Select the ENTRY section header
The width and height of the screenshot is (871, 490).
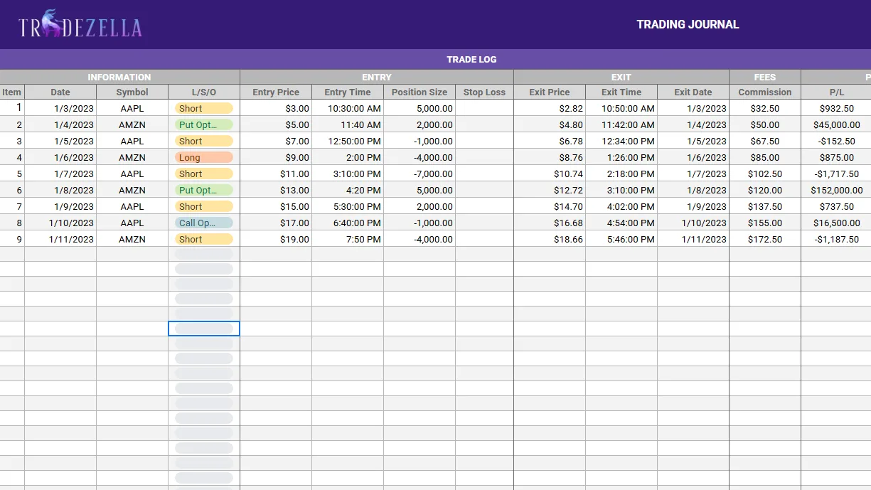click(376, 77)
